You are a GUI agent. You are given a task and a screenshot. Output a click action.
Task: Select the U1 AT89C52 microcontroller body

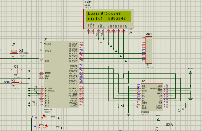(x=61, y=75)
